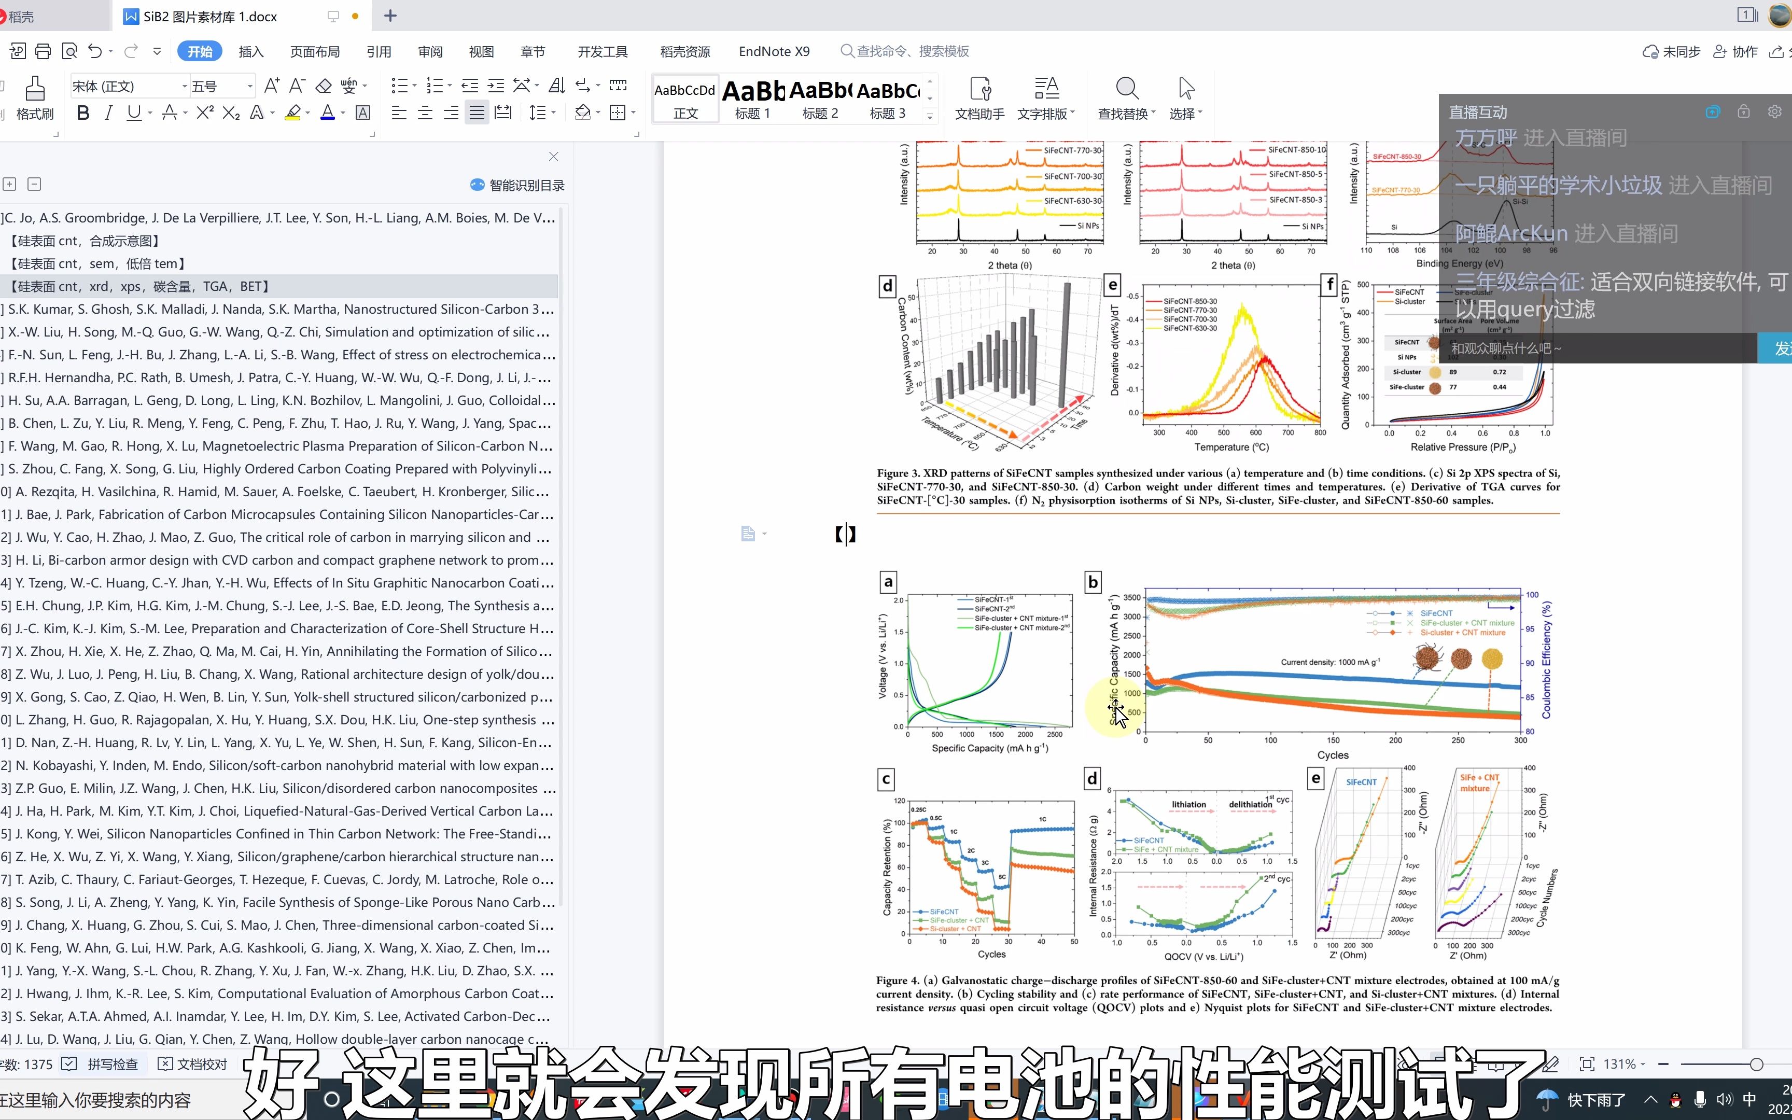Click the lock icon in live panel

(1743, 112)
